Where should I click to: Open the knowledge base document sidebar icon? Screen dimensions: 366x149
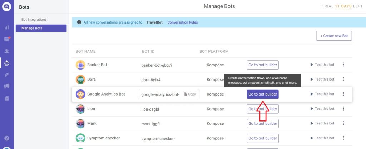pos(7,98)
